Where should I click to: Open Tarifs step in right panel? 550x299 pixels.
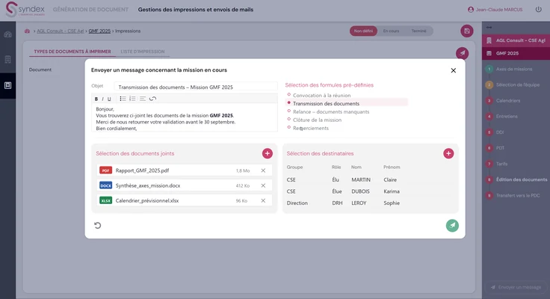(x=501, y=164)
